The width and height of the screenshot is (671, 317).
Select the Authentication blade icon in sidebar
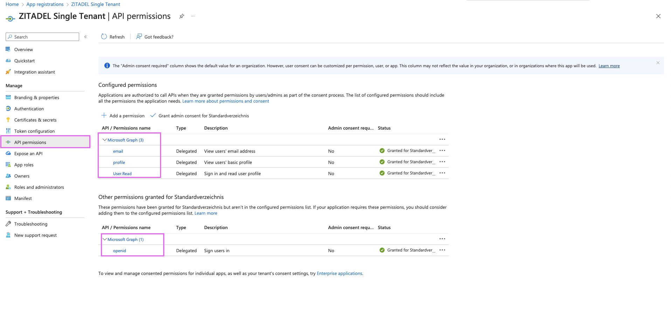click(x=8, y=109)
